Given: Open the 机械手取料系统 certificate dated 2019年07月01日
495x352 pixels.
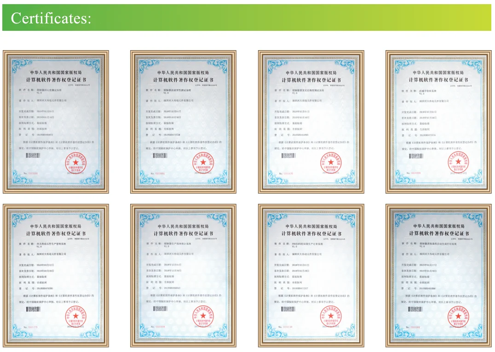Looking at the screenshot, I should pyautogui.click(x=438, y=122).
